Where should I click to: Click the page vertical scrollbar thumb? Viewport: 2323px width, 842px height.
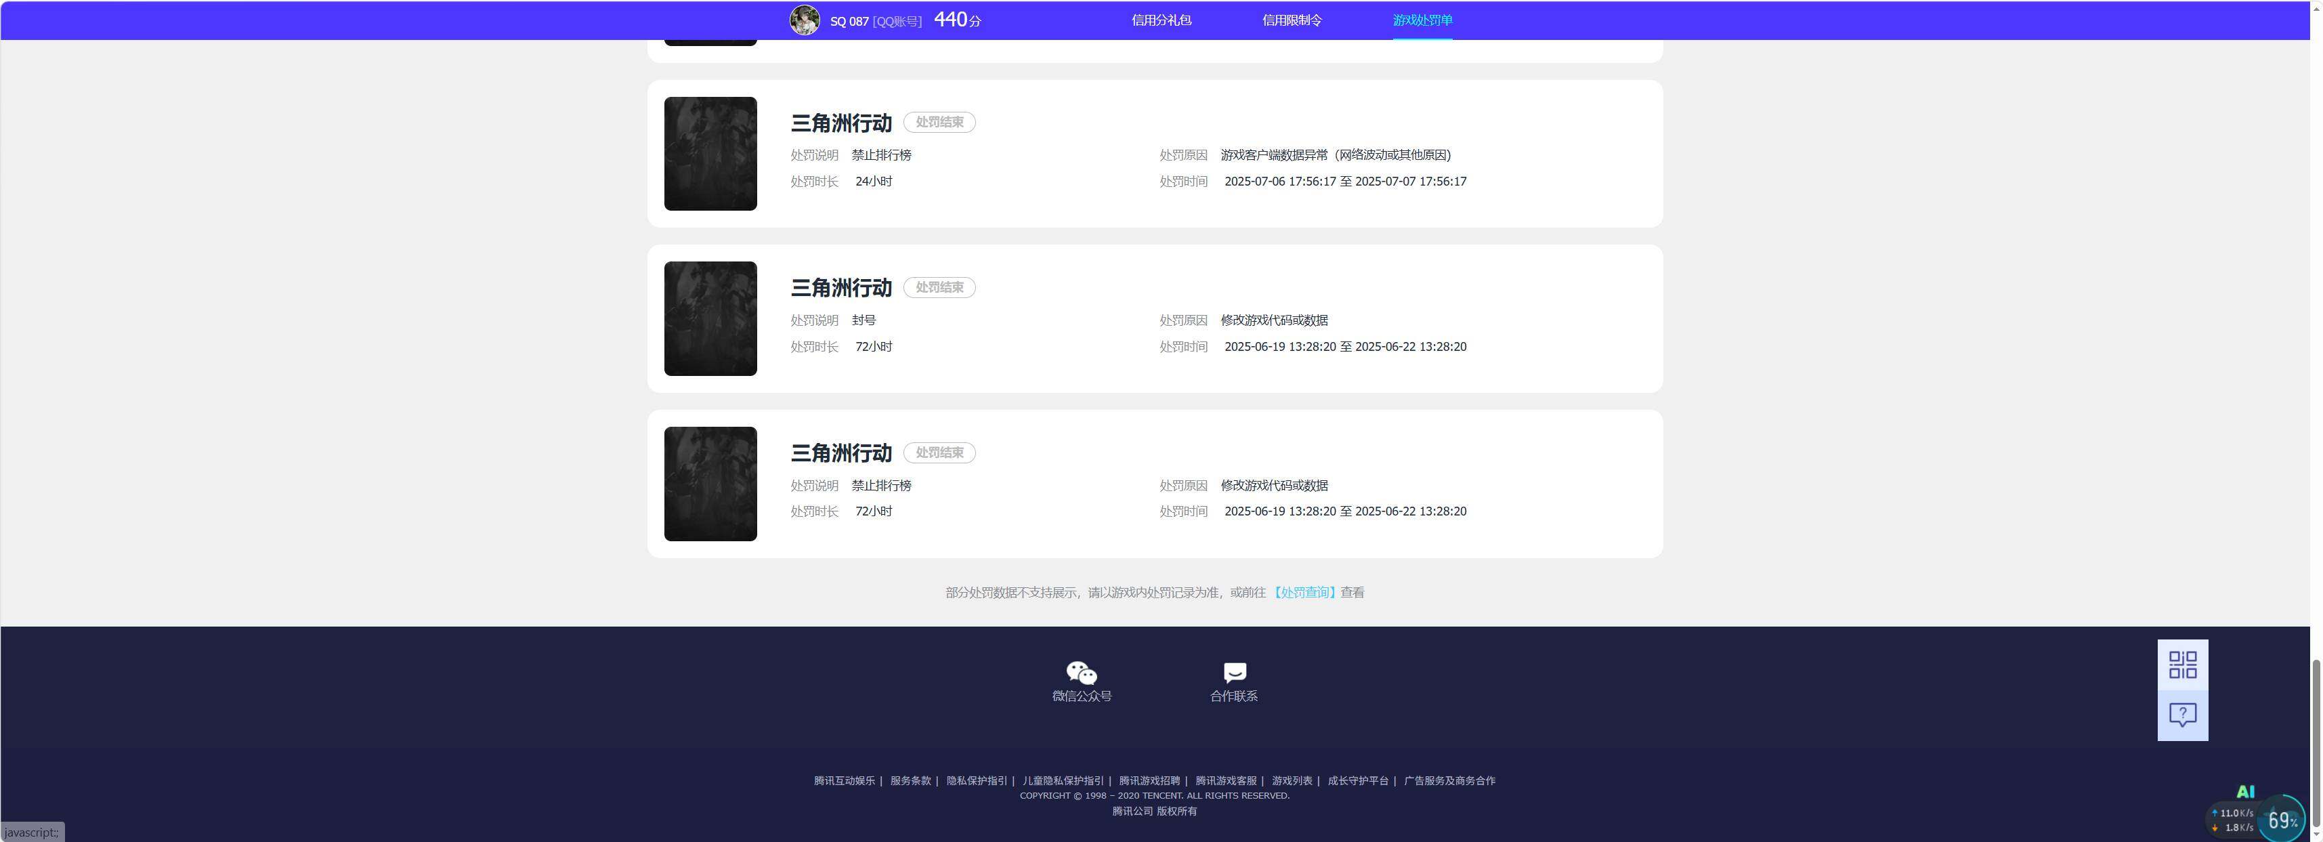(2316, 744)
